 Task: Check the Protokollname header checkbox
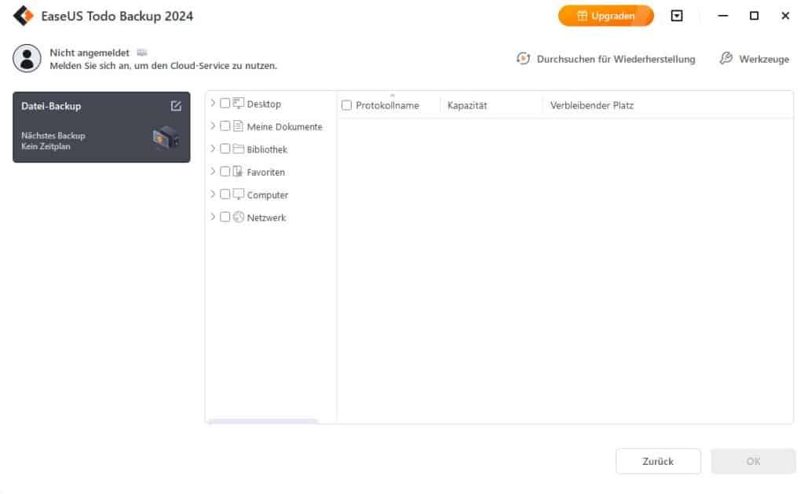(x=345, y=104)
